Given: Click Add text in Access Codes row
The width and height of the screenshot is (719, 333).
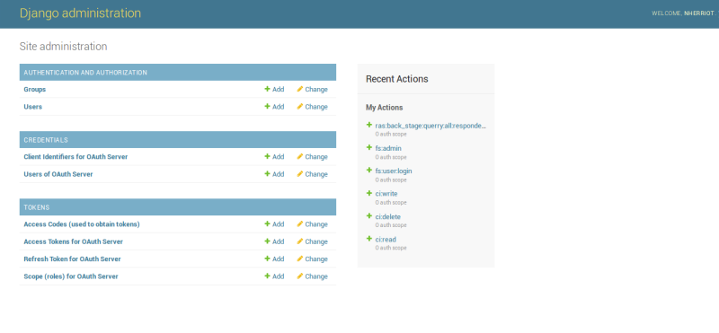Looking at the screenshot, I should [279, 224].
